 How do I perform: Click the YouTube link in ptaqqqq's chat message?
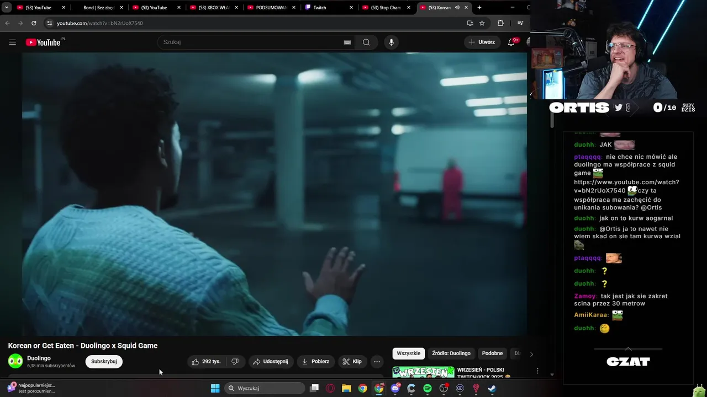pos(626,186)
